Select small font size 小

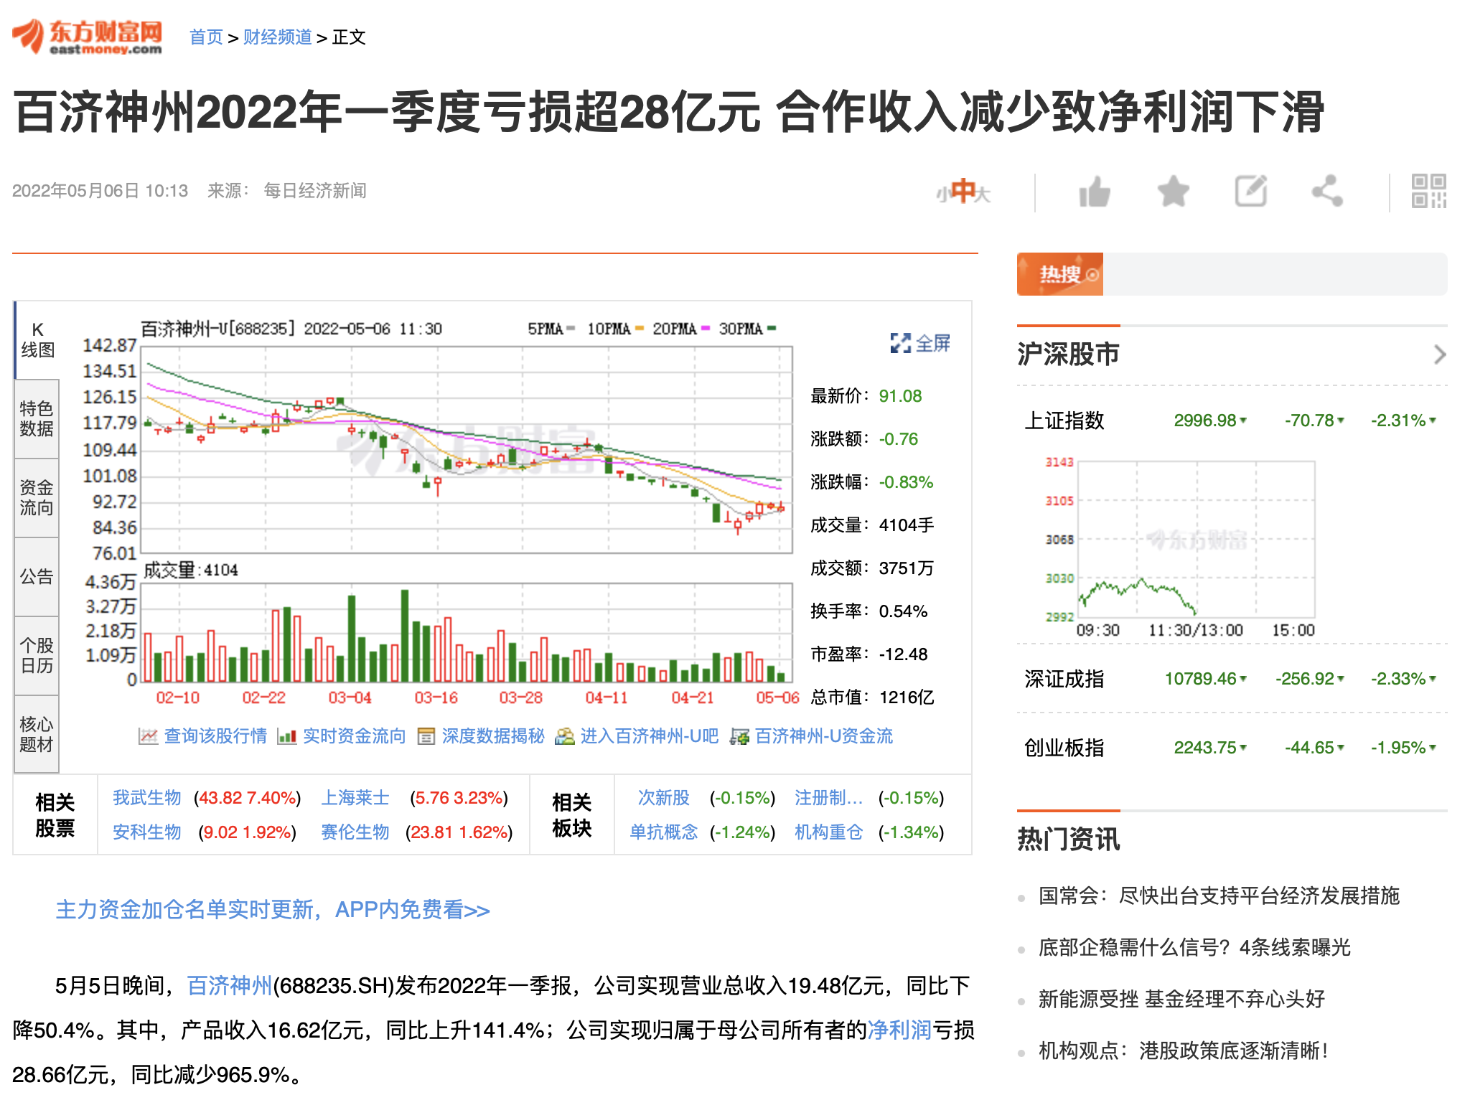[x=942, y=194]
